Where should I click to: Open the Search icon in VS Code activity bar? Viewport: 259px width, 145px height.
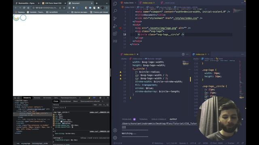pos(115,11)
